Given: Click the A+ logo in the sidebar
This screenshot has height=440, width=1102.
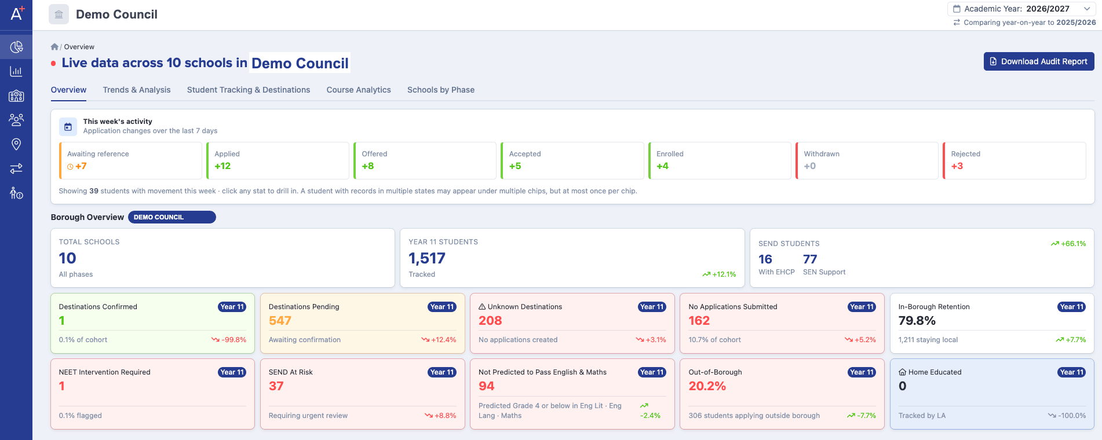Looking at the screenshot, I should 17,12.
